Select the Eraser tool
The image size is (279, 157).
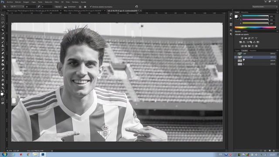point(3,53)
